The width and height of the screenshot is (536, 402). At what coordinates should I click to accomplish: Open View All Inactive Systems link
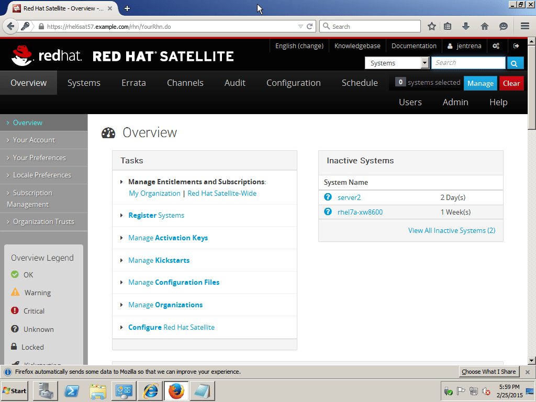coord(451,230)
